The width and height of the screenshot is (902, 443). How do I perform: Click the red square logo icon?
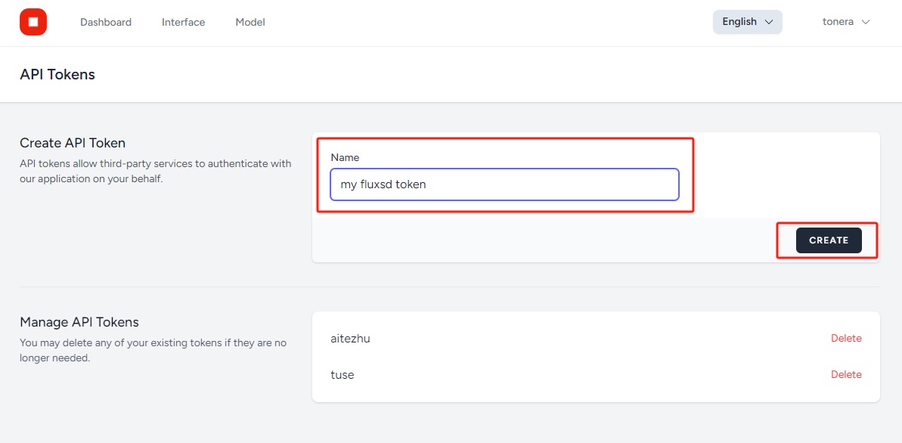[33, 22]
